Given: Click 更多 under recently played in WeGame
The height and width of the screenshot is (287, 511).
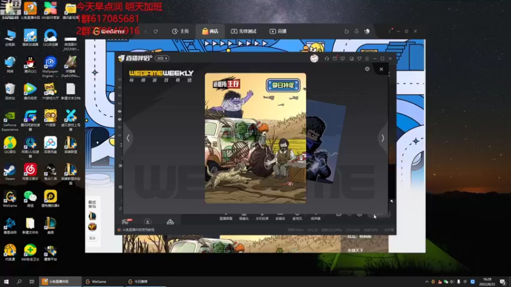Looking at the screenshot, I should [x=93, y=238].
